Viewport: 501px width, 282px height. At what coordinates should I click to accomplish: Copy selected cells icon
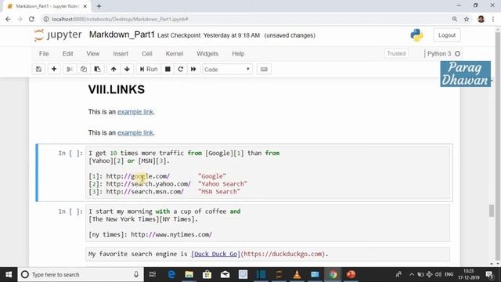pos(84,69)
